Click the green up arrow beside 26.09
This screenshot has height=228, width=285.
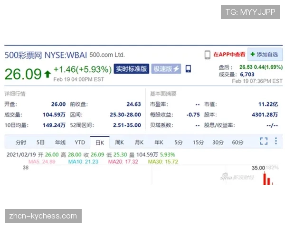tap(47, 74)
